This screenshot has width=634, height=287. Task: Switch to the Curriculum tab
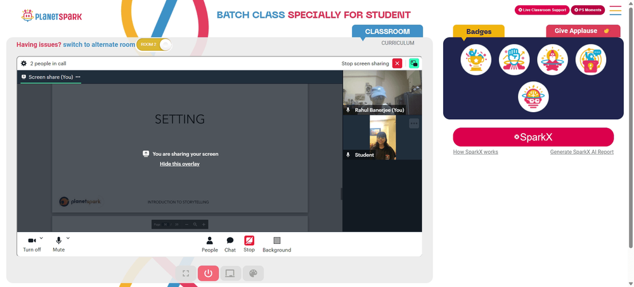coord(398,43)
